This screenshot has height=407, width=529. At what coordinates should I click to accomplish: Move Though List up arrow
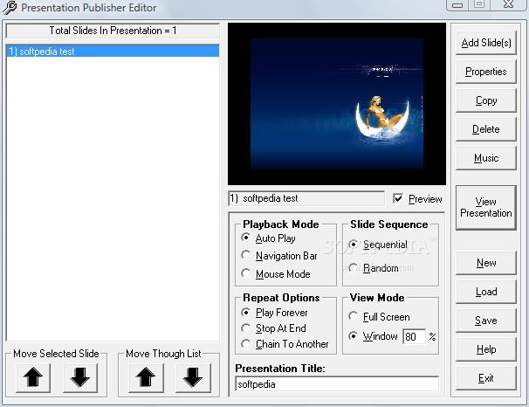146,377
